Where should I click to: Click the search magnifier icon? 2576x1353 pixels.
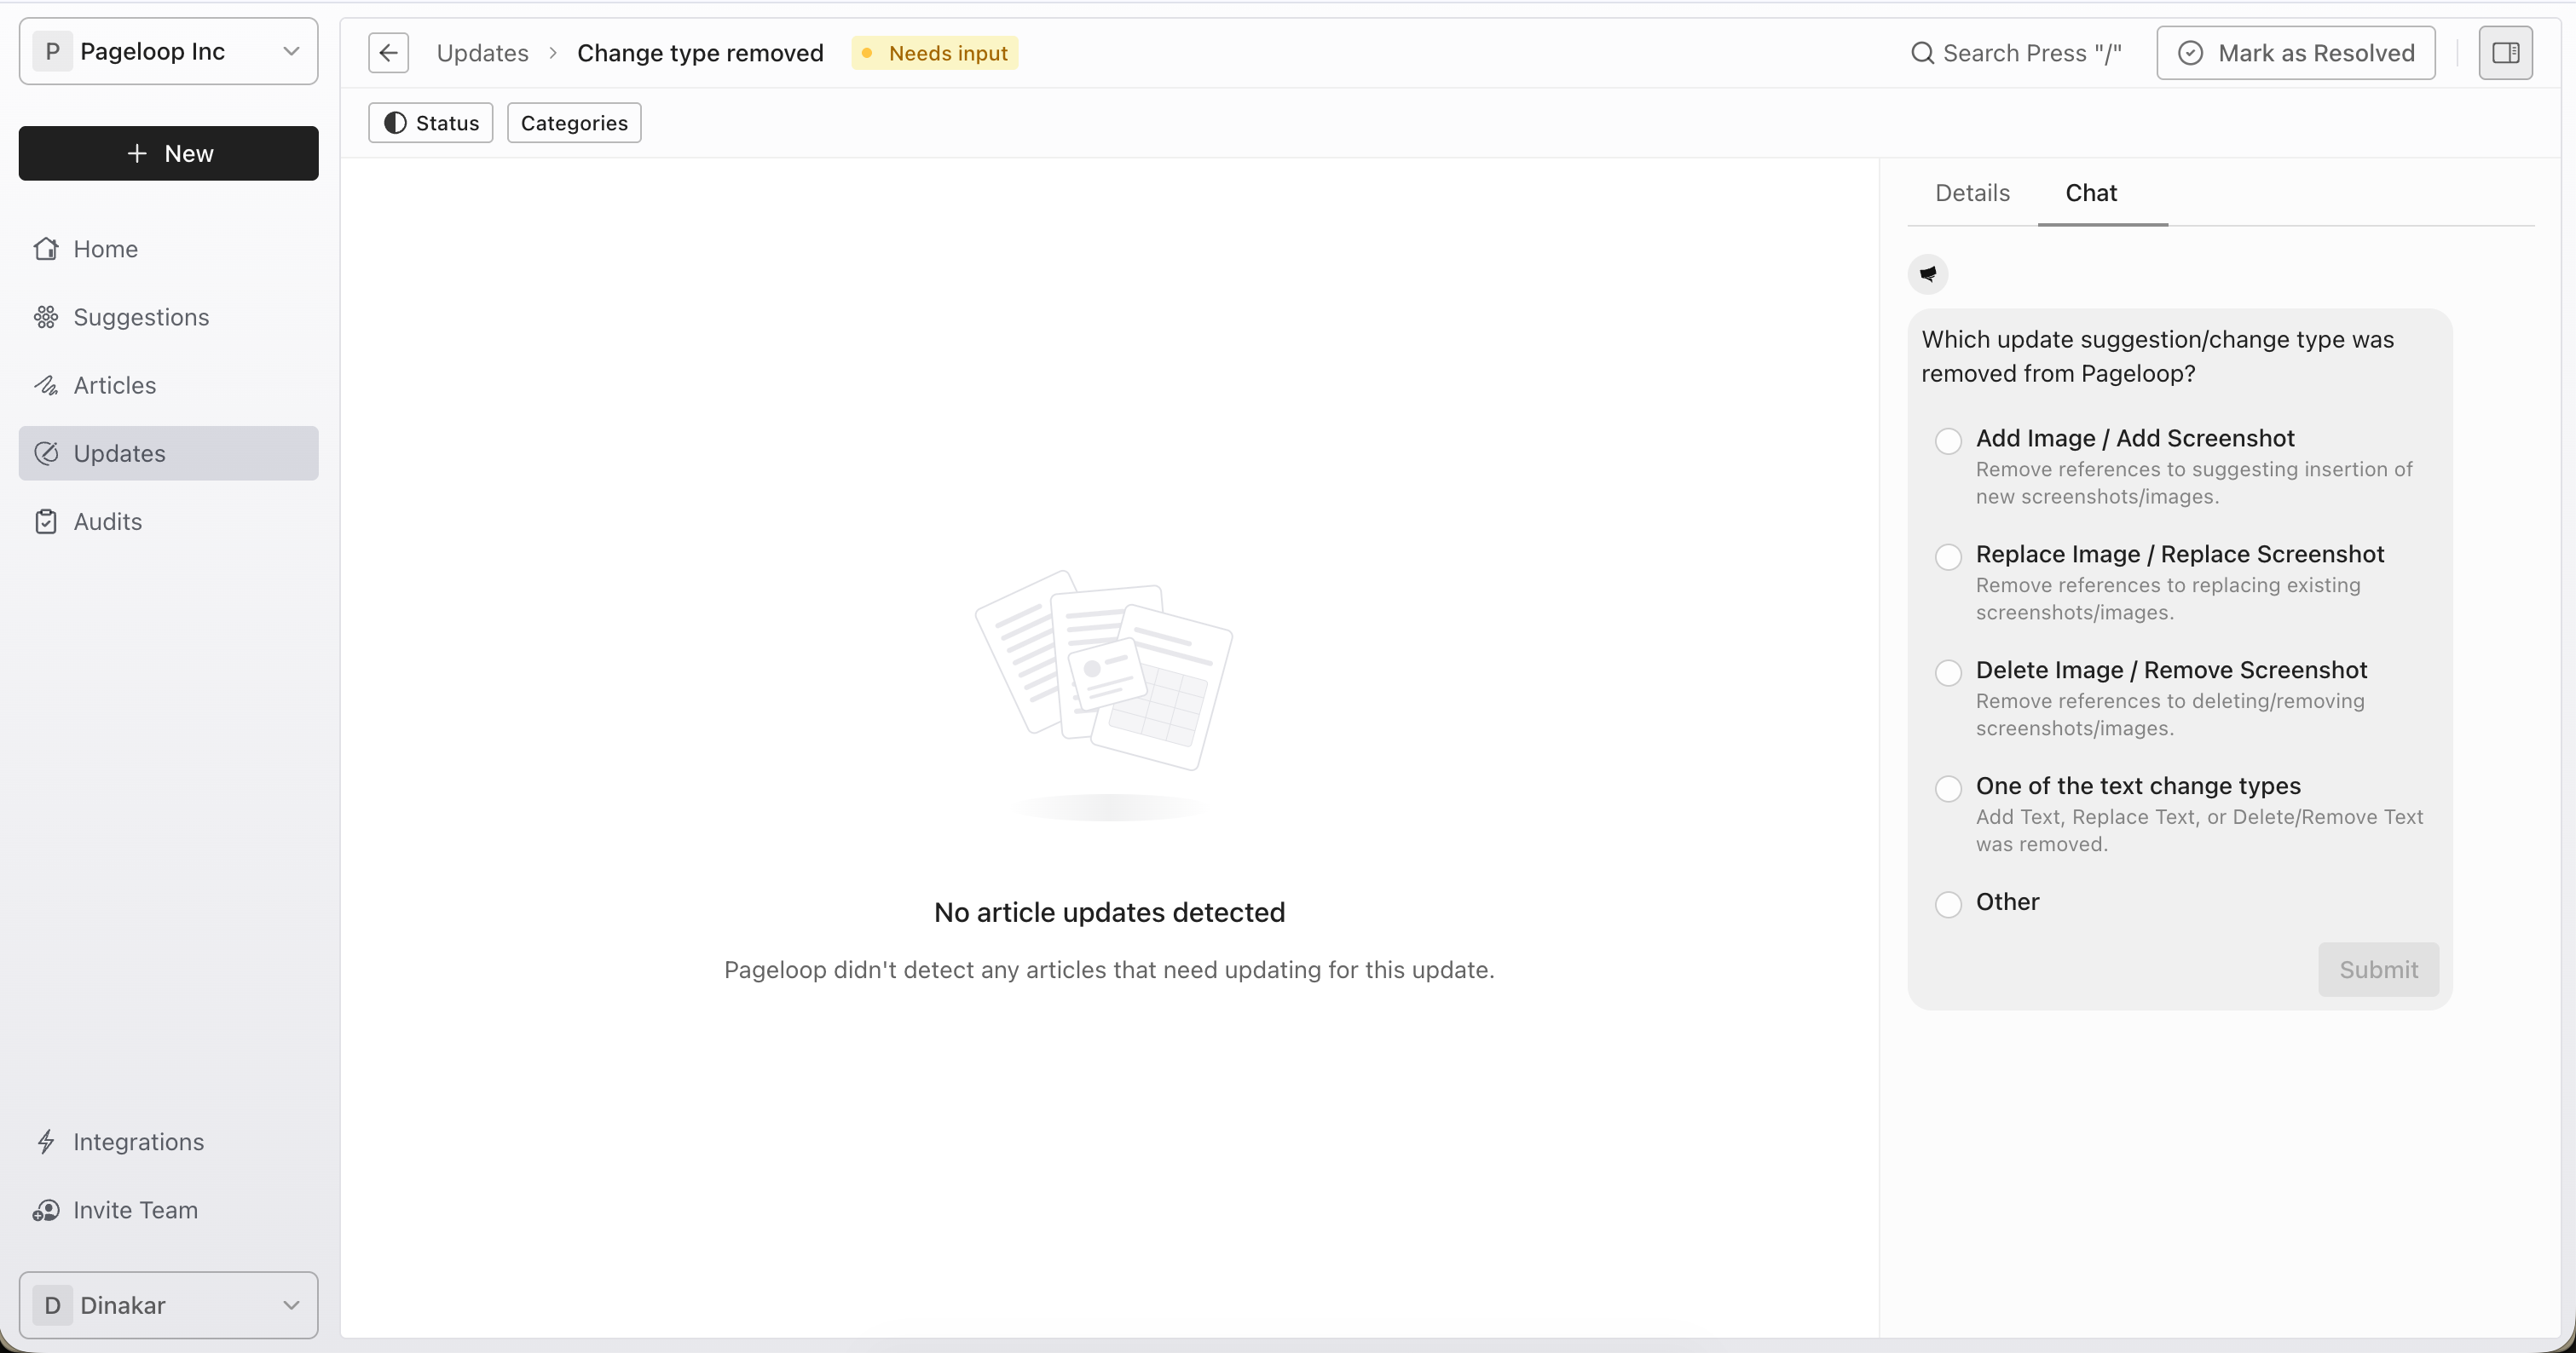point(1922,53)
